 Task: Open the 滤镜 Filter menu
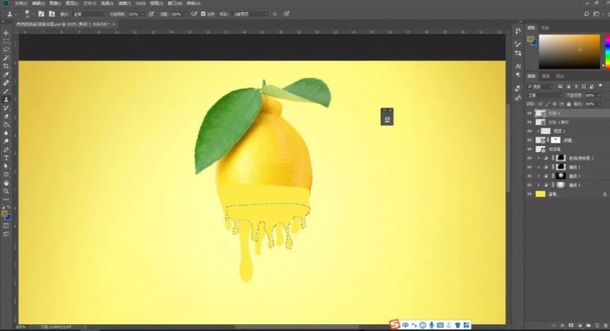pyautogui.click(x=124, y=3)
